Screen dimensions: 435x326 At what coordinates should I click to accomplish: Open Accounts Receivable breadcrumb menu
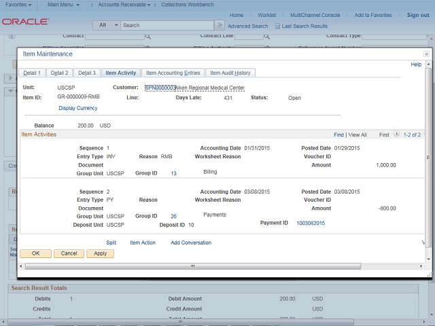[124, 4]
